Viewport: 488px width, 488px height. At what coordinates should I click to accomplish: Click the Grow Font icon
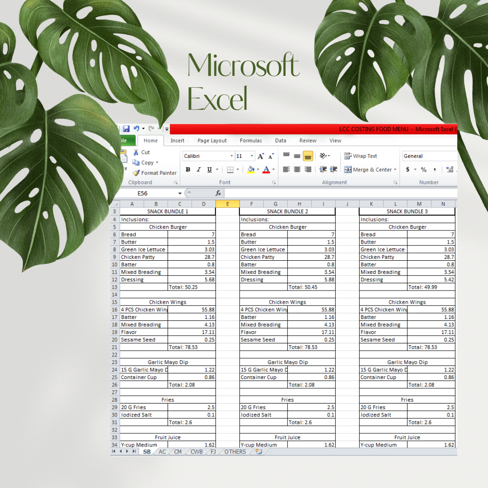[261, 156]
